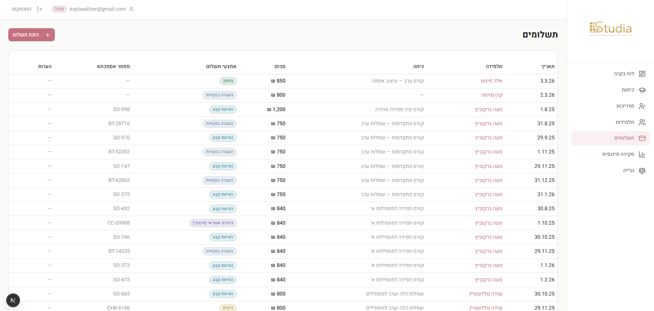Click the collection scales icon
Screen dimensions: 654x311
(642, 171)
